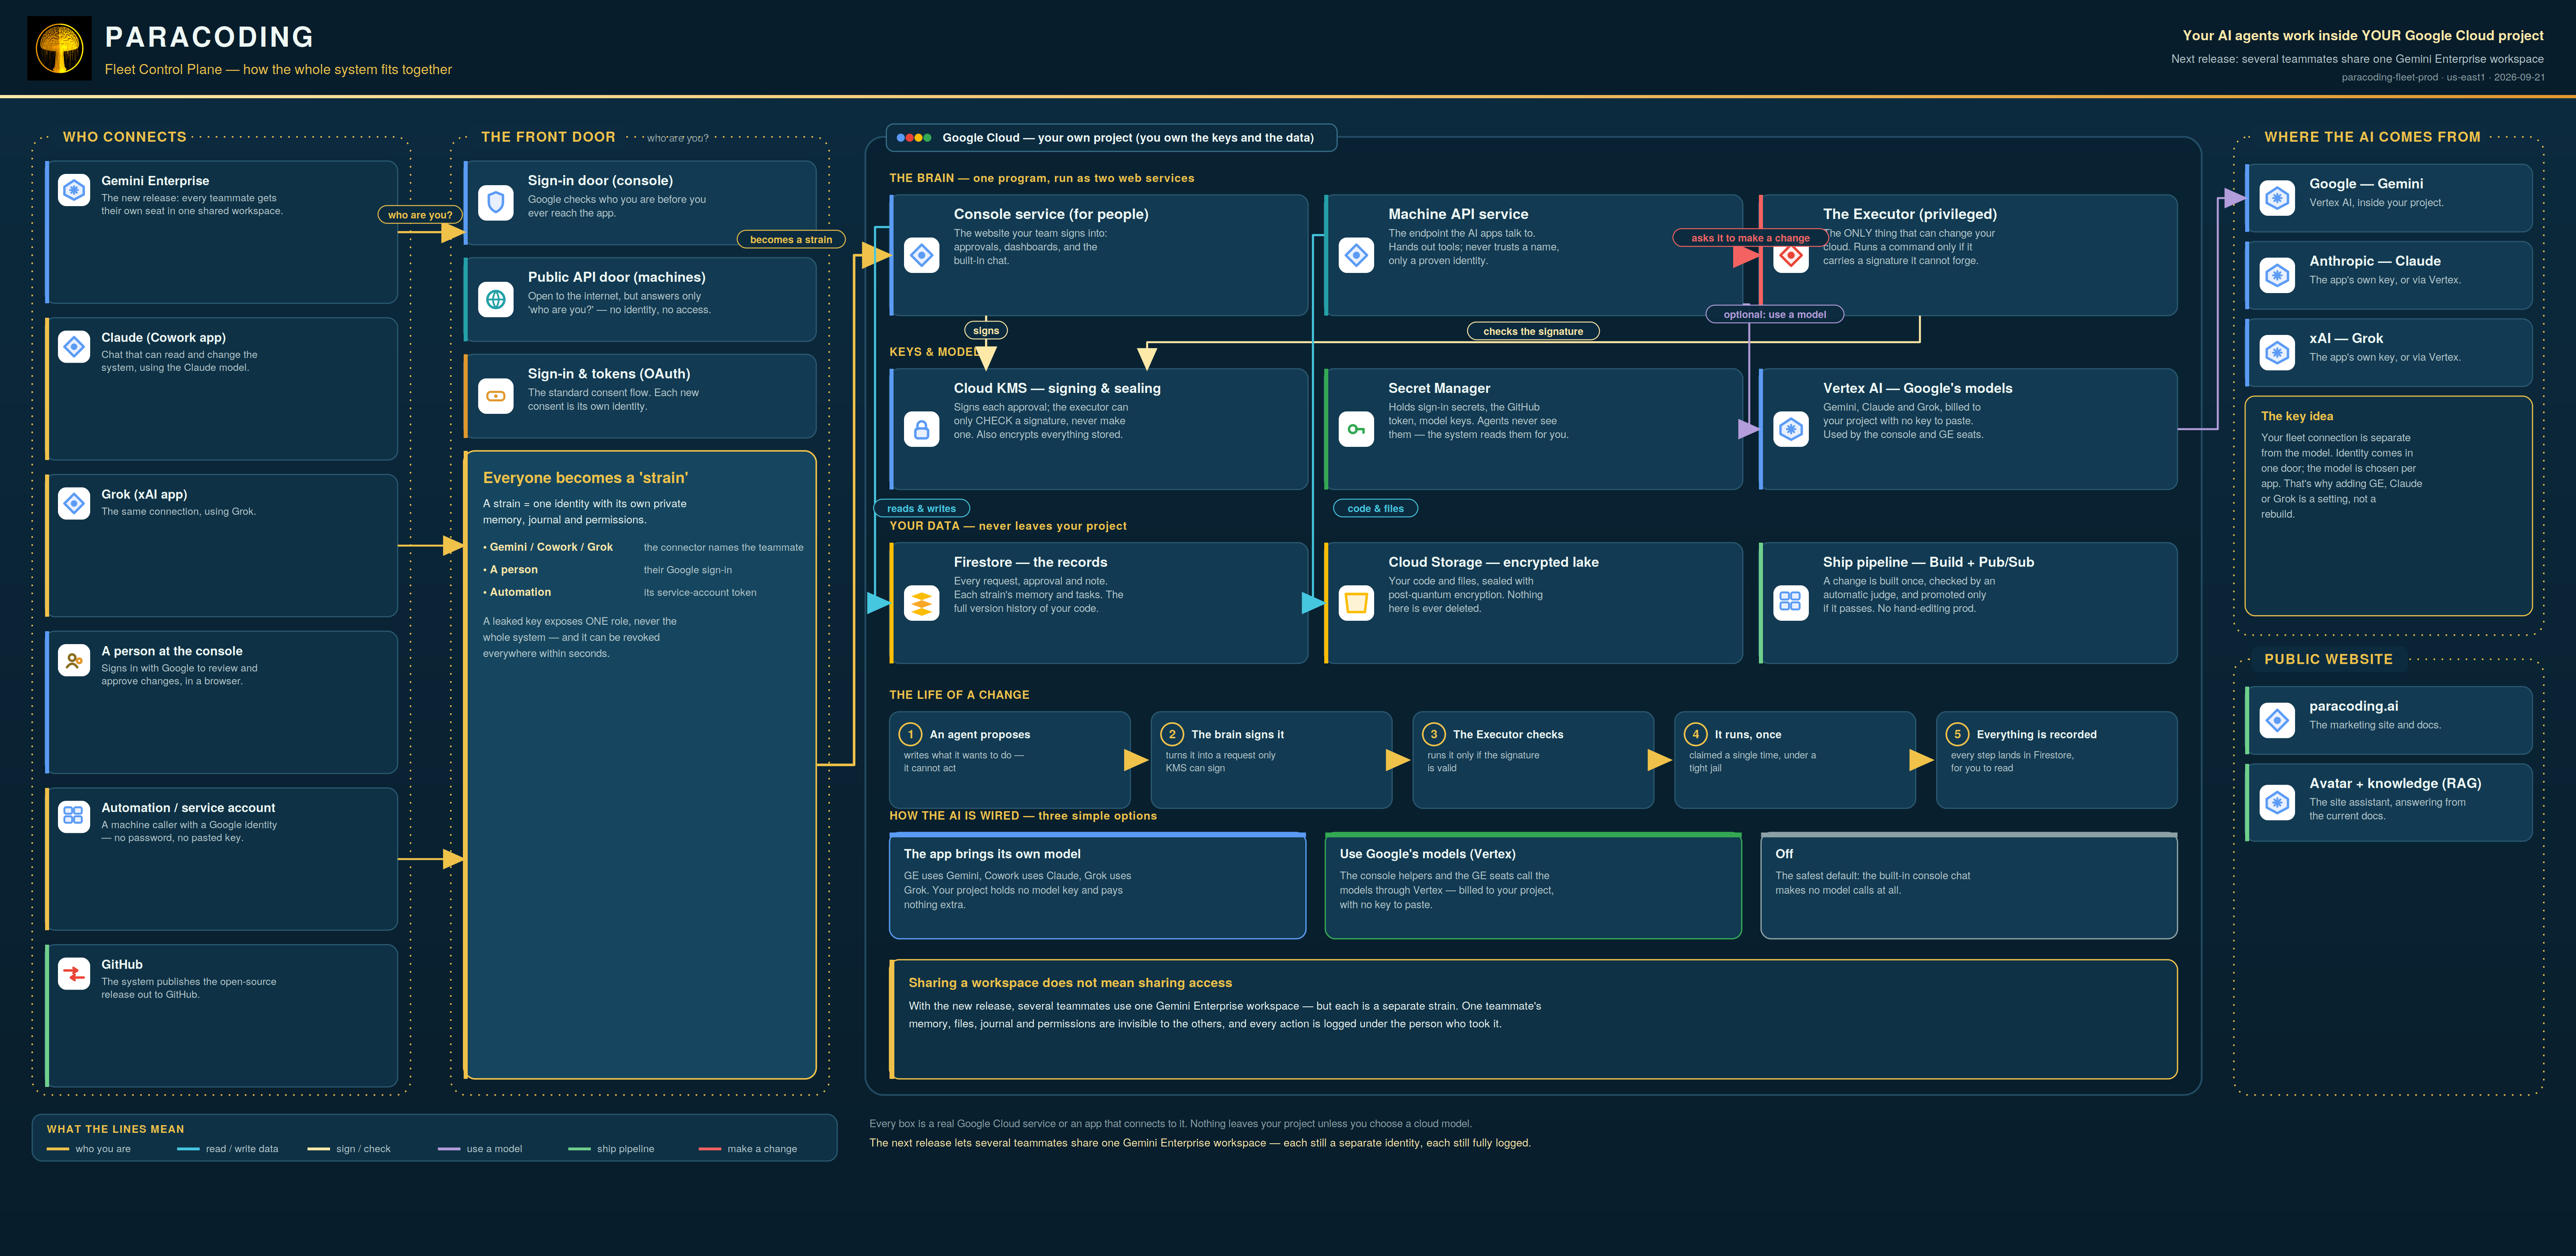Click the Google — Gemini icon
Image resolution: width=2576 pixels, height=1256 pixels.
pos(2277,198)
